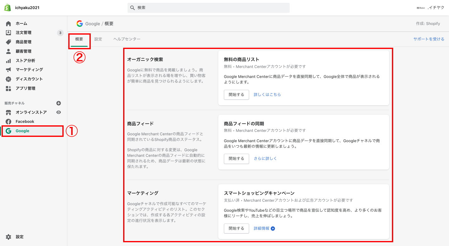Focus the 検索 search field

[208, 8]
